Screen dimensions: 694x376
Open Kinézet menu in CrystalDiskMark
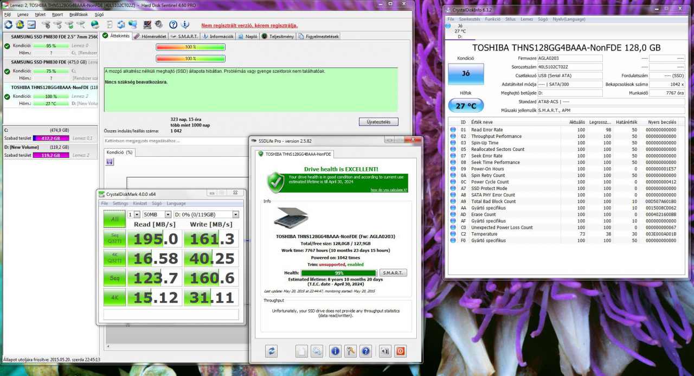(x=140, y=203)
